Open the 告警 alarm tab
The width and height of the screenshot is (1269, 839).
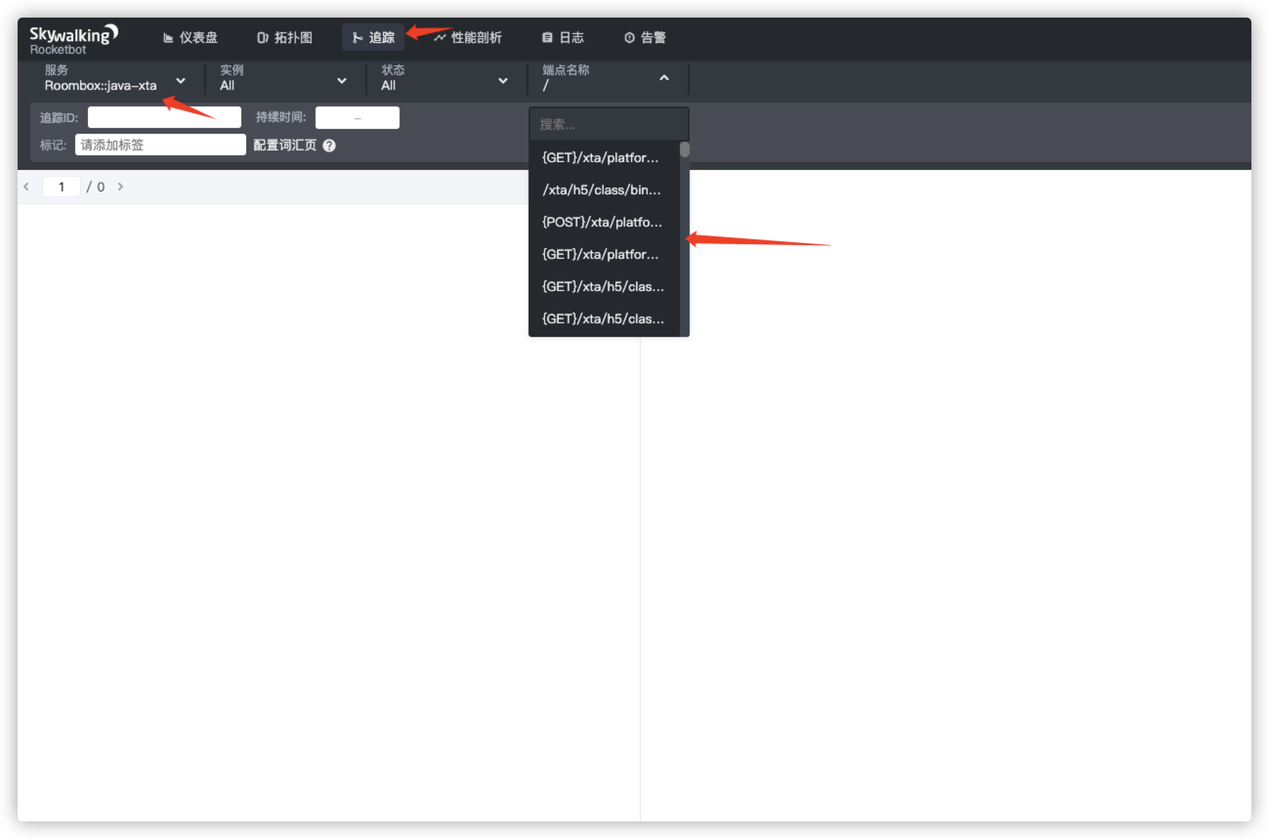644,38
